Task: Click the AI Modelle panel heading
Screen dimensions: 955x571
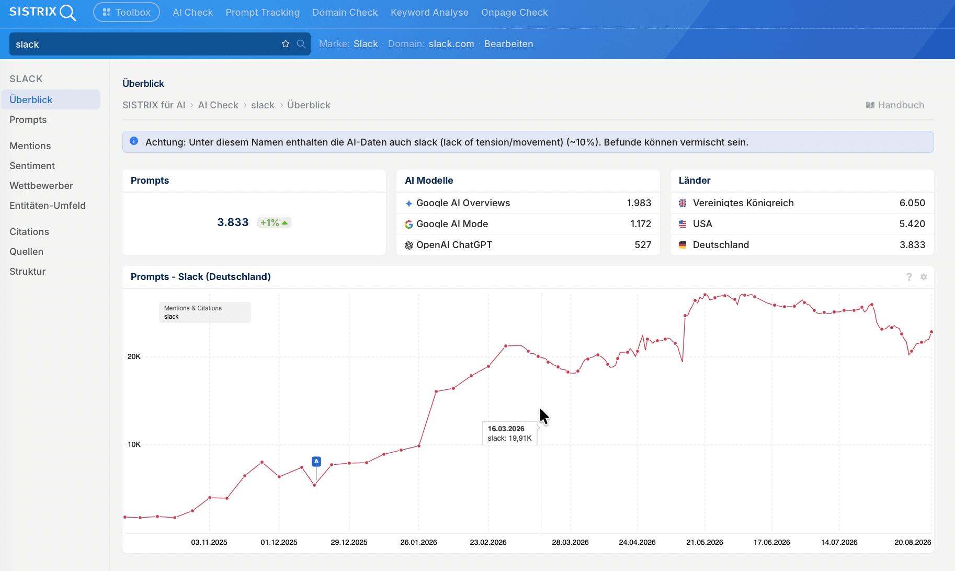Action: click(429, 181)
